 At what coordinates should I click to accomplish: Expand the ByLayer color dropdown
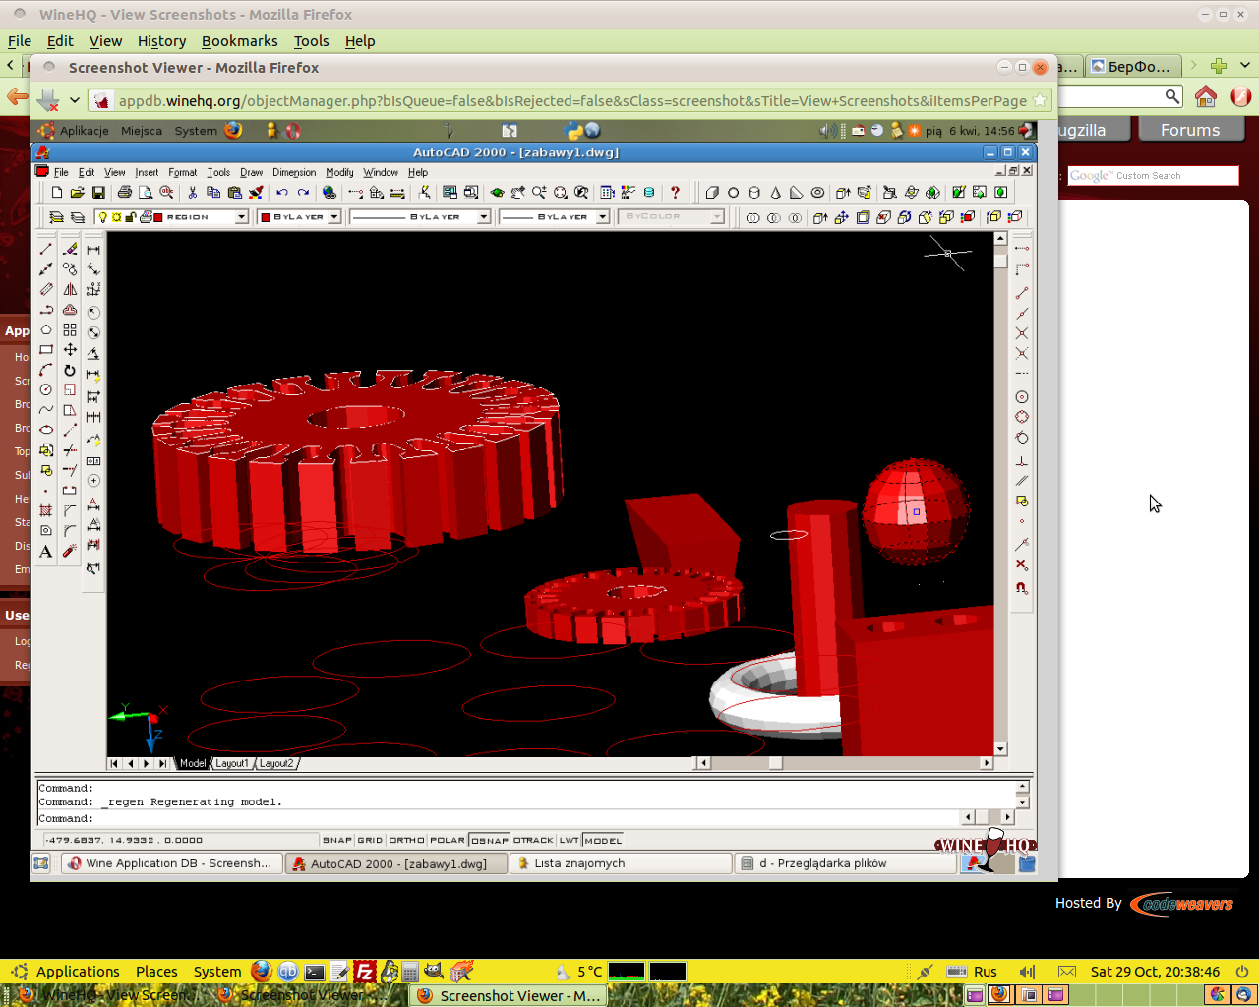pos(334,217)
